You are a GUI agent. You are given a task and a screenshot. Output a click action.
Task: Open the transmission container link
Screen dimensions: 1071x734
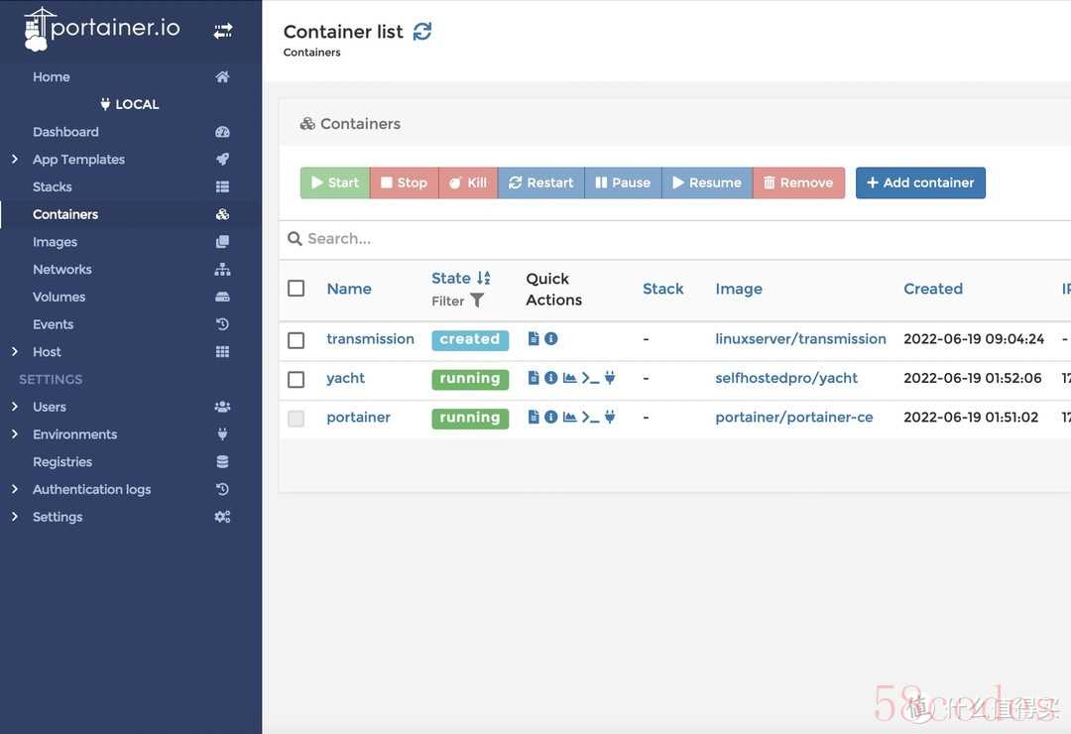(370, 339)
